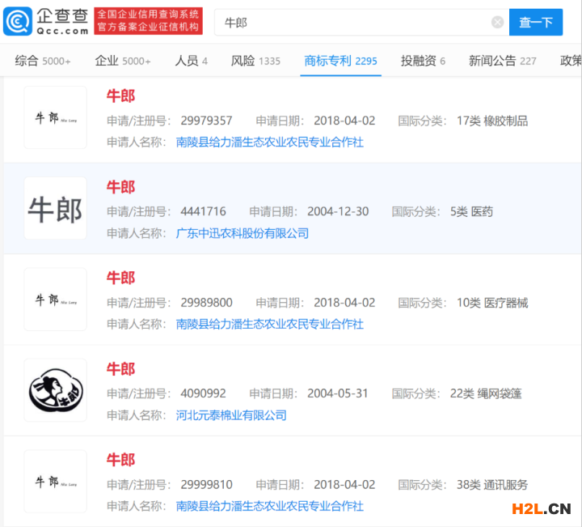Clear the search box with X icon
The height and width of the screenshot is (527, 582).
pyautogui.click(x=498, y=23)
